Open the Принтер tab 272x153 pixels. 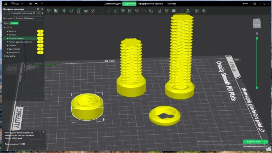click(171, 3)
